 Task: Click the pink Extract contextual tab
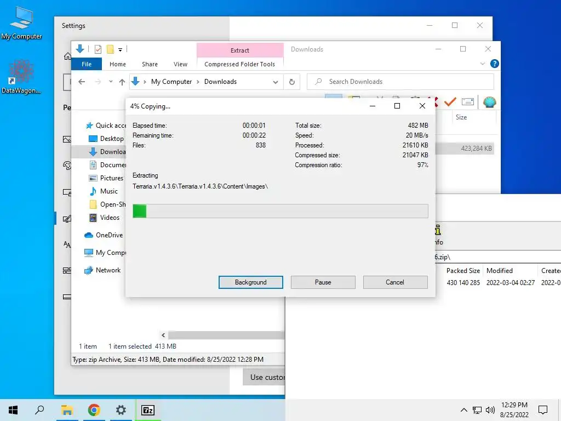tap(240, 50)
